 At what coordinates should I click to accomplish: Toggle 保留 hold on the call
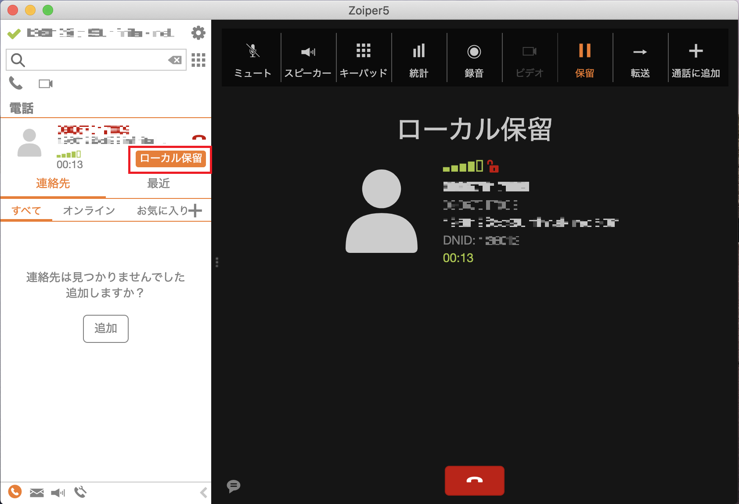584,60
